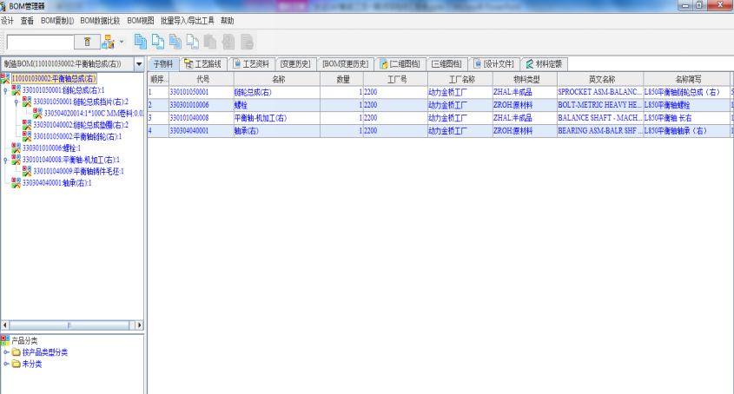Expand the 未分类 folder
This screenshot has width=734, height=394.
[5, 364]
